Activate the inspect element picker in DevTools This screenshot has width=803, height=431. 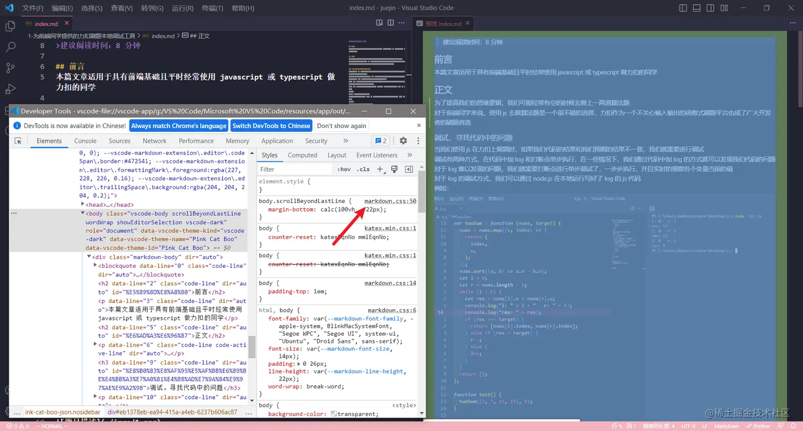(16, 140)
